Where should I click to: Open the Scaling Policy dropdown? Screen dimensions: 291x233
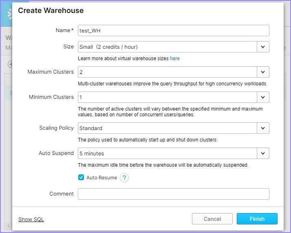(263, 128)
